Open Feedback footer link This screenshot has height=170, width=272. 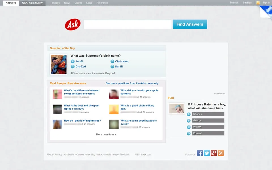(124, 154)
